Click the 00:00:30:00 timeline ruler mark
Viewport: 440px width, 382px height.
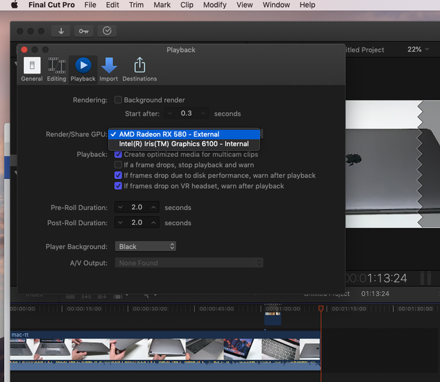[150, 308]
